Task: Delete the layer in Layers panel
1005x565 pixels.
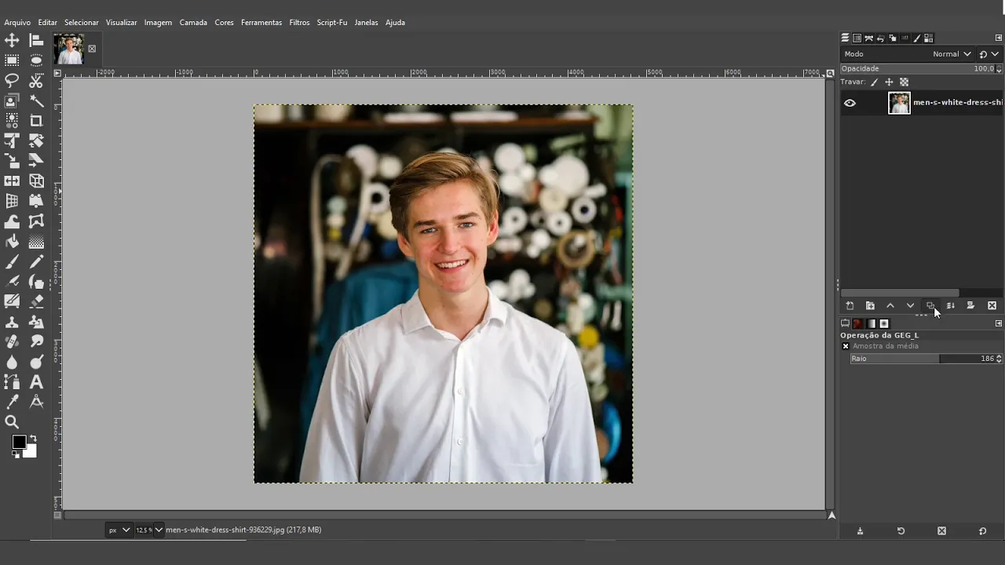Action: tap(992, 305)
